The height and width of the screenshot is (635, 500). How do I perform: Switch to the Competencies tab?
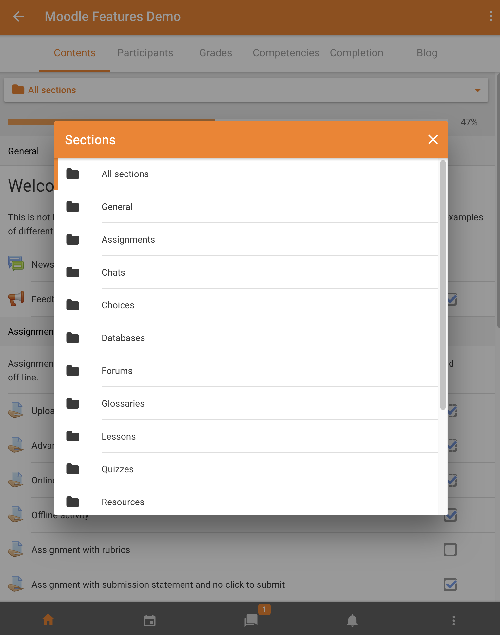(x=286, y=53)
